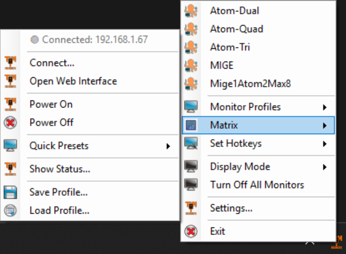Select Power Off
The width and height of the screenshot is (346, 254).
click(90, 123)
